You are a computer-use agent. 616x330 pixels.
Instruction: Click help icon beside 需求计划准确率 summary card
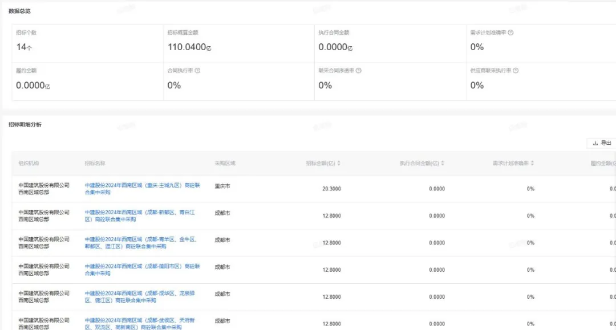pos(510,32)
